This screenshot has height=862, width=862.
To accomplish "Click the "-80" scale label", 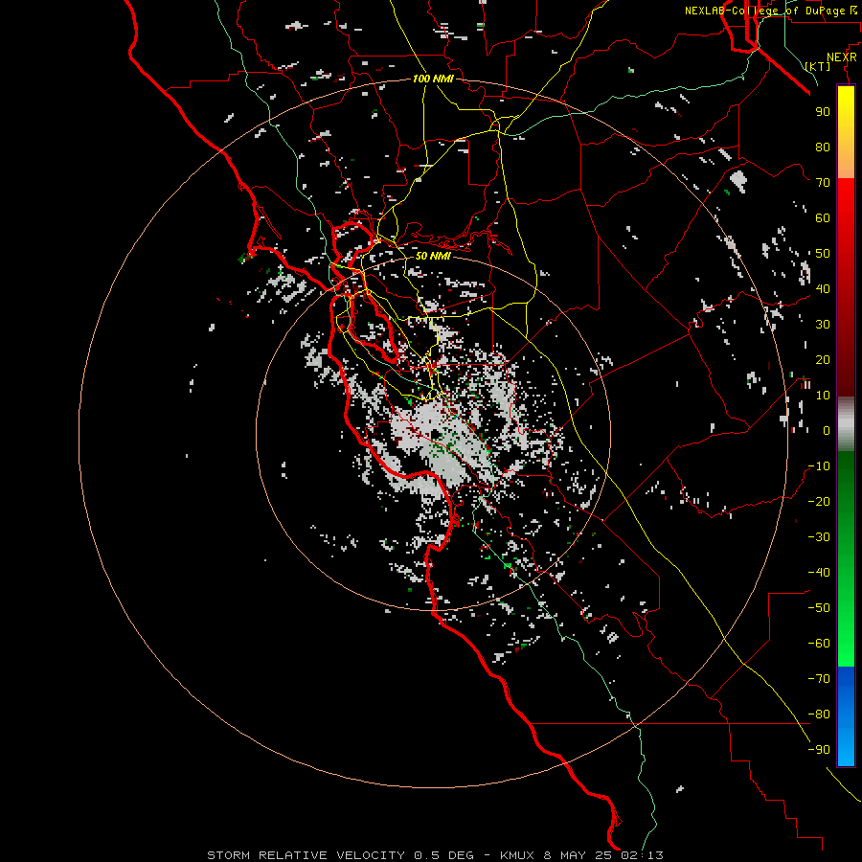I will [x=819, y=715].
